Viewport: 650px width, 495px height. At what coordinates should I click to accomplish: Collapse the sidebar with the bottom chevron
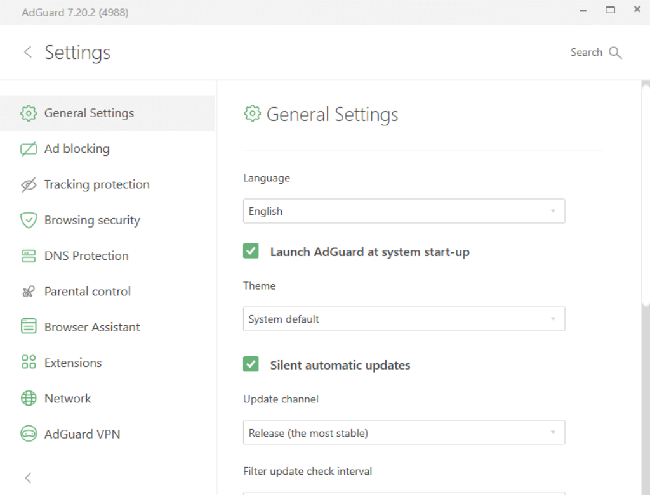(x=28, y=478)
